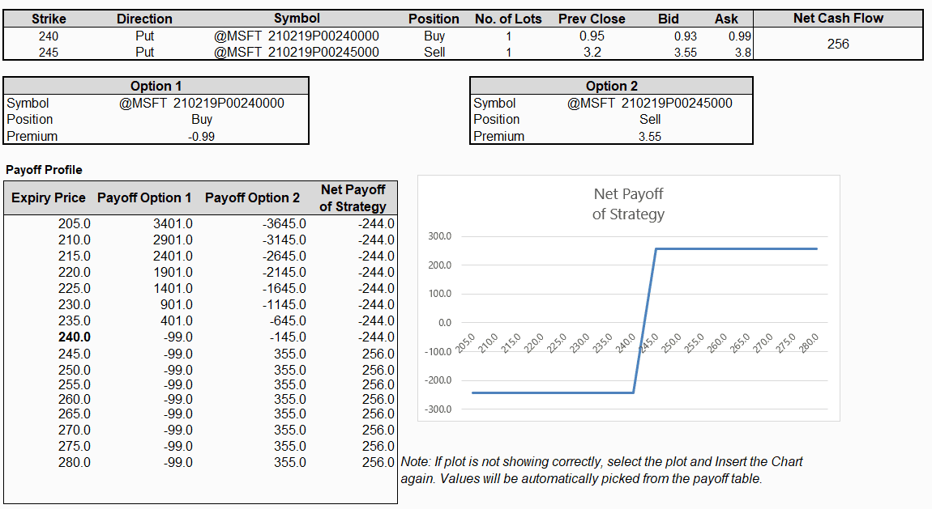Select the No. of Lots header cell

[507, 19]
